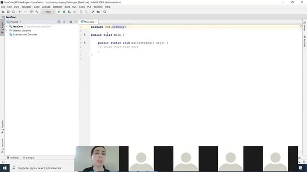The image size is (307, 172).
Task: Click the Stop square icon in toolbar
Action: (x=74, y=12)
